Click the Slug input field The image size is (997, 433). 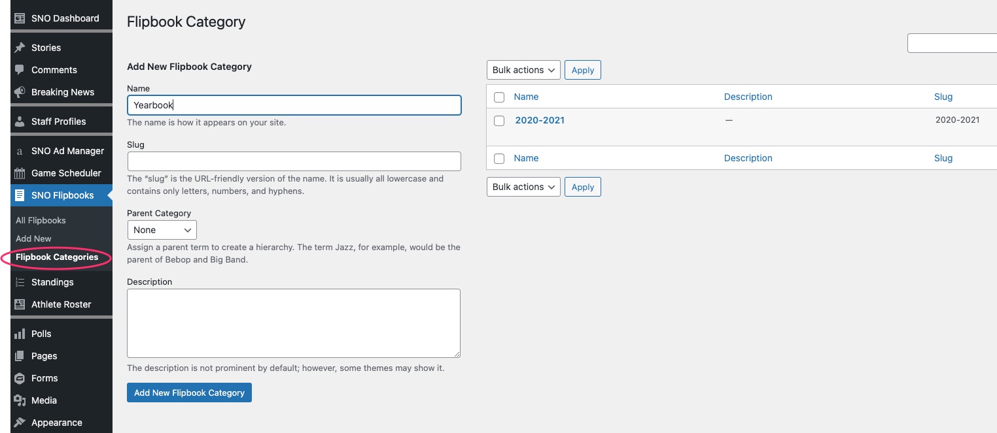click(294, 161)
